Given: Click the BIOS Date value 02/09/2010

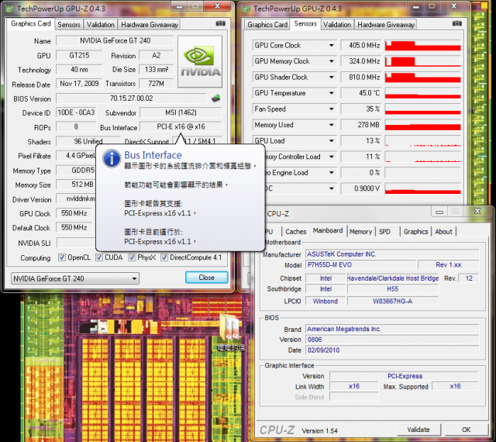Looking at the screenshot, I should click(392, 350).
